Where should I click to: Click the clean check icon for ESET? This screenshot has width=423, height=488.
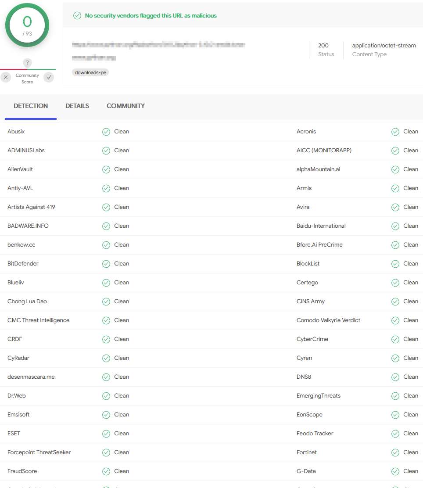click(106, 434)
